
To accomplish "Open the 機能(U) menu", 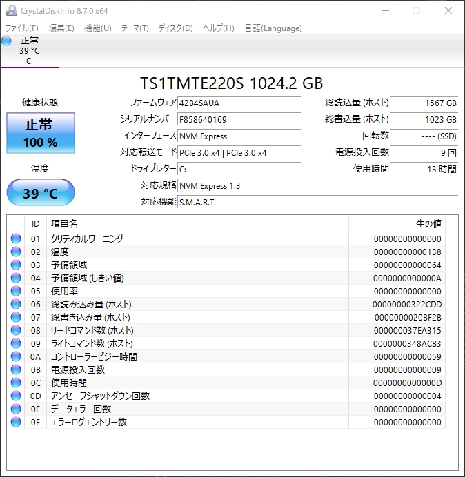I will click(98, 28).
